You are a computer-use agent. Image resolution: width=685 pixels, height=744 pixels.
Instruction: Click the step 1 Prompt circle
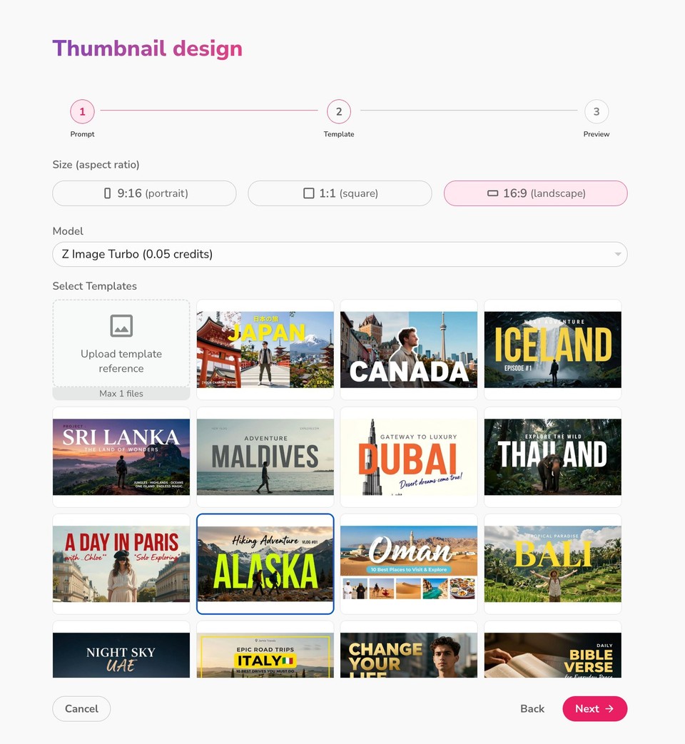[82, 111]
